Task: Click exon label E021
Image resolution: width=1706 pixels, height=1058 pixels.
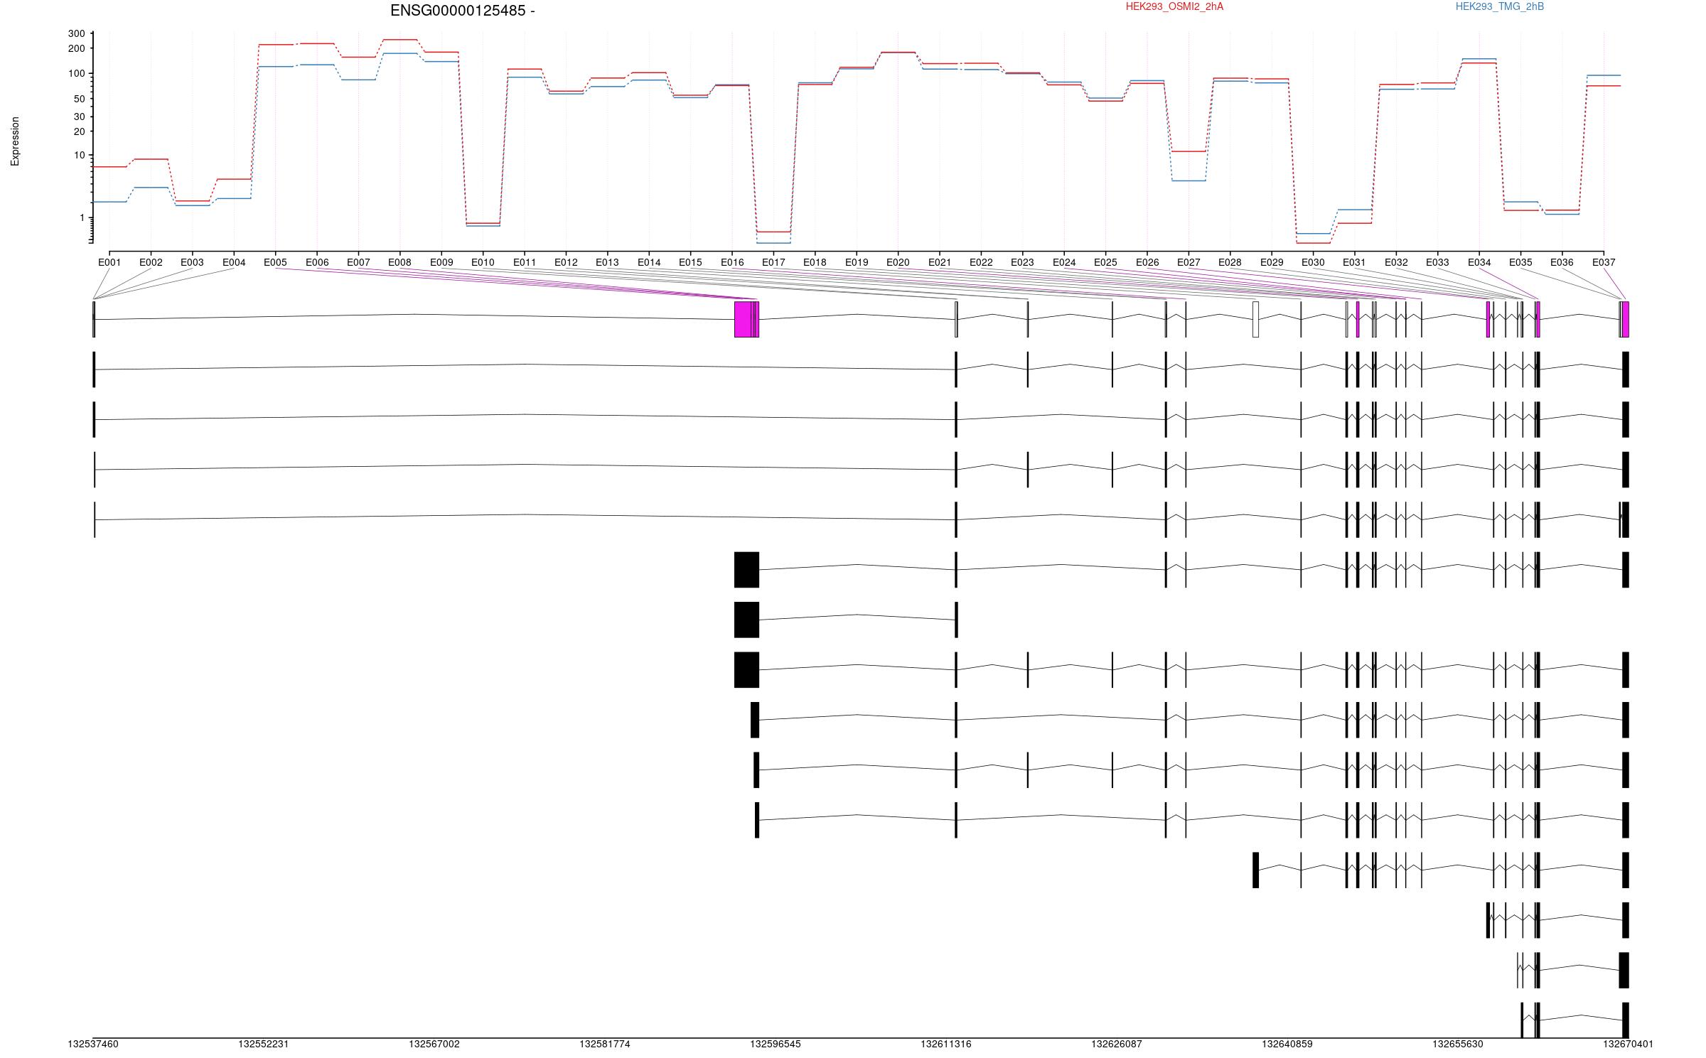Action: [940, 262]
